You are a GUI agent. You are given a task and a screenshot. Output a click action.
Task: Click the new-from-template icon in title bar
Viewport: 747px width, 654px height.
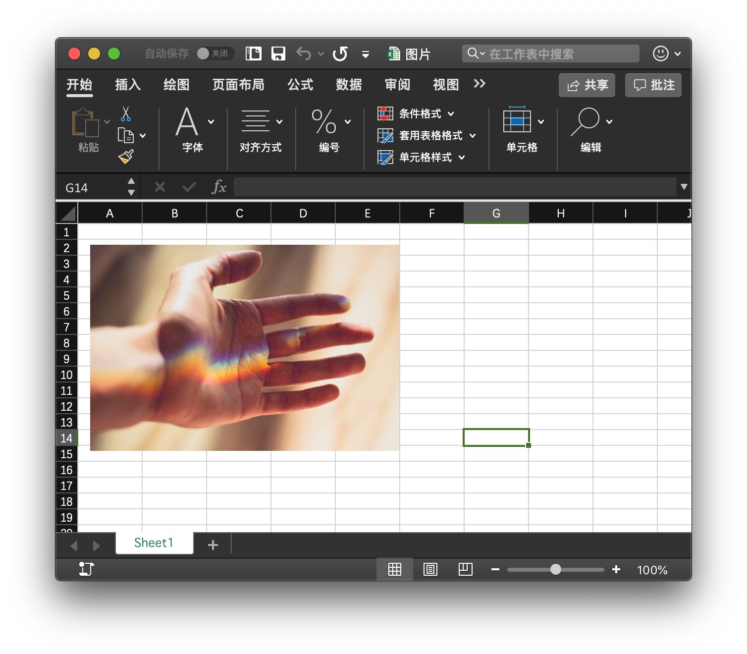point(254,54)
